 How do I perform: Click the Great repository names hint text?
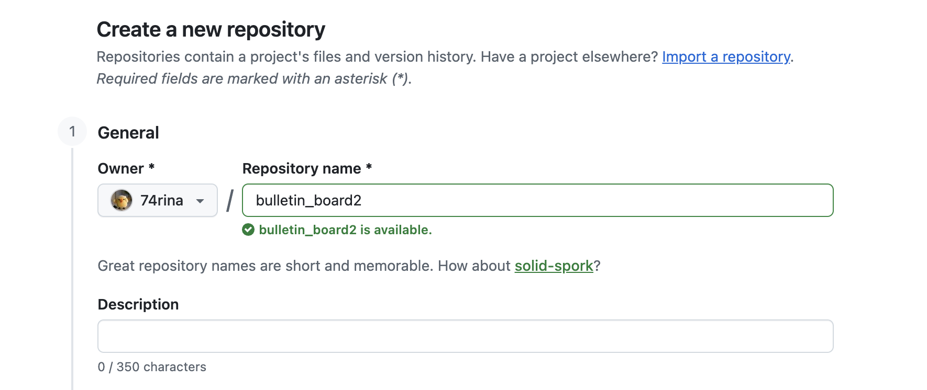pos(304,266)
